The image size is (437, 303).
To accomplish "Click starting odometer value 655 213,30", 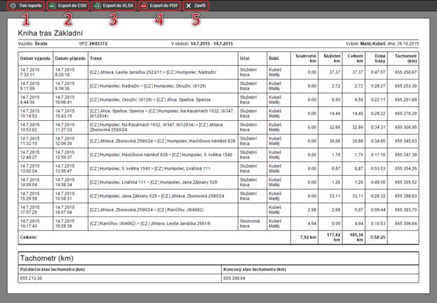I will tap(31, 279).
